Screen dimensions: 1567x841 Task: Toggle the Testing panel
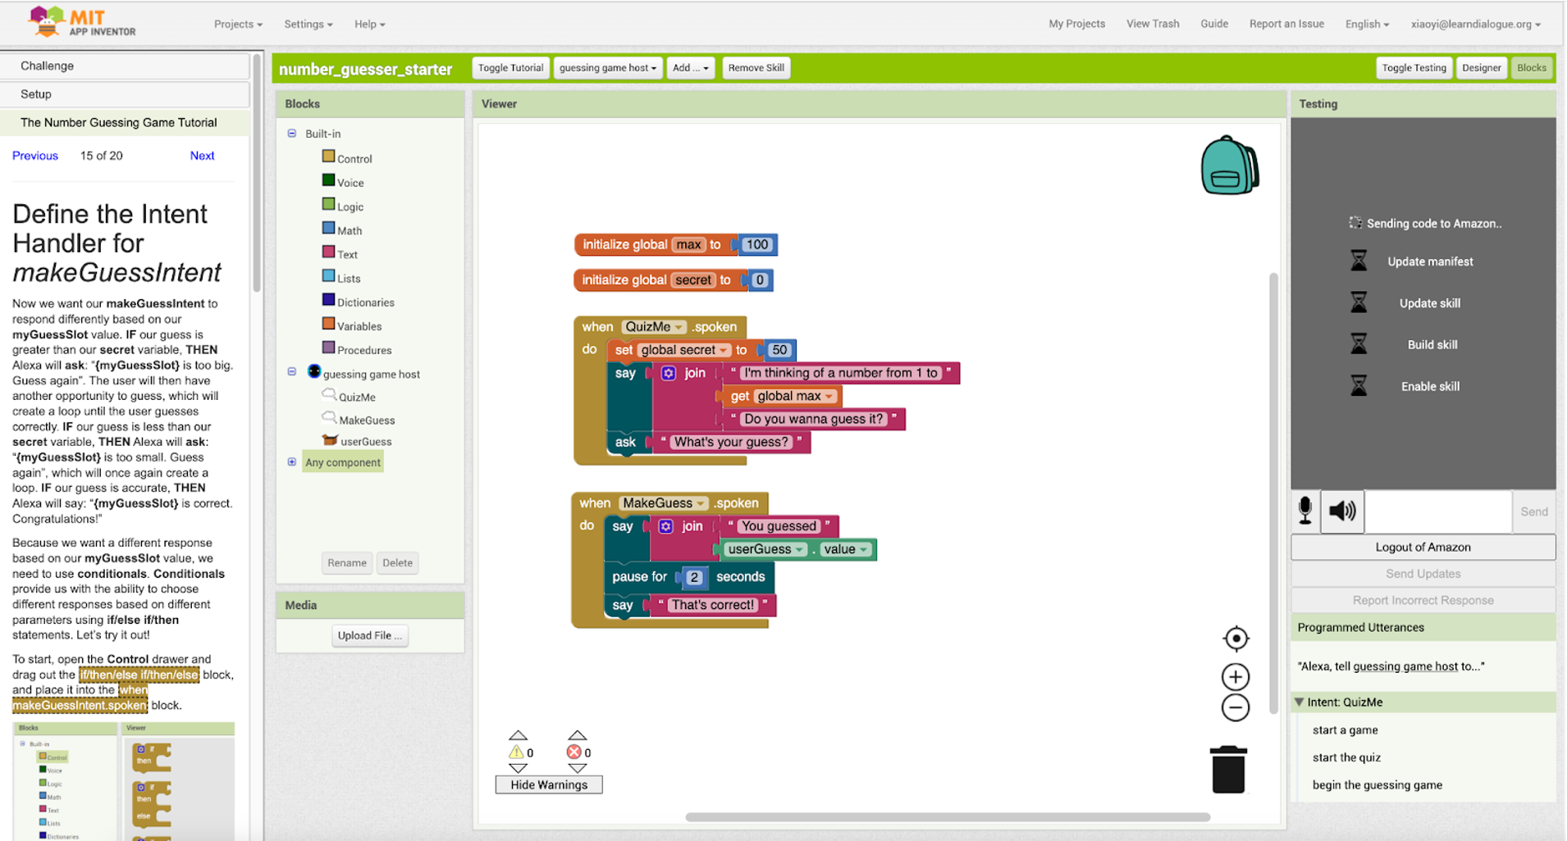point(1414,68)
